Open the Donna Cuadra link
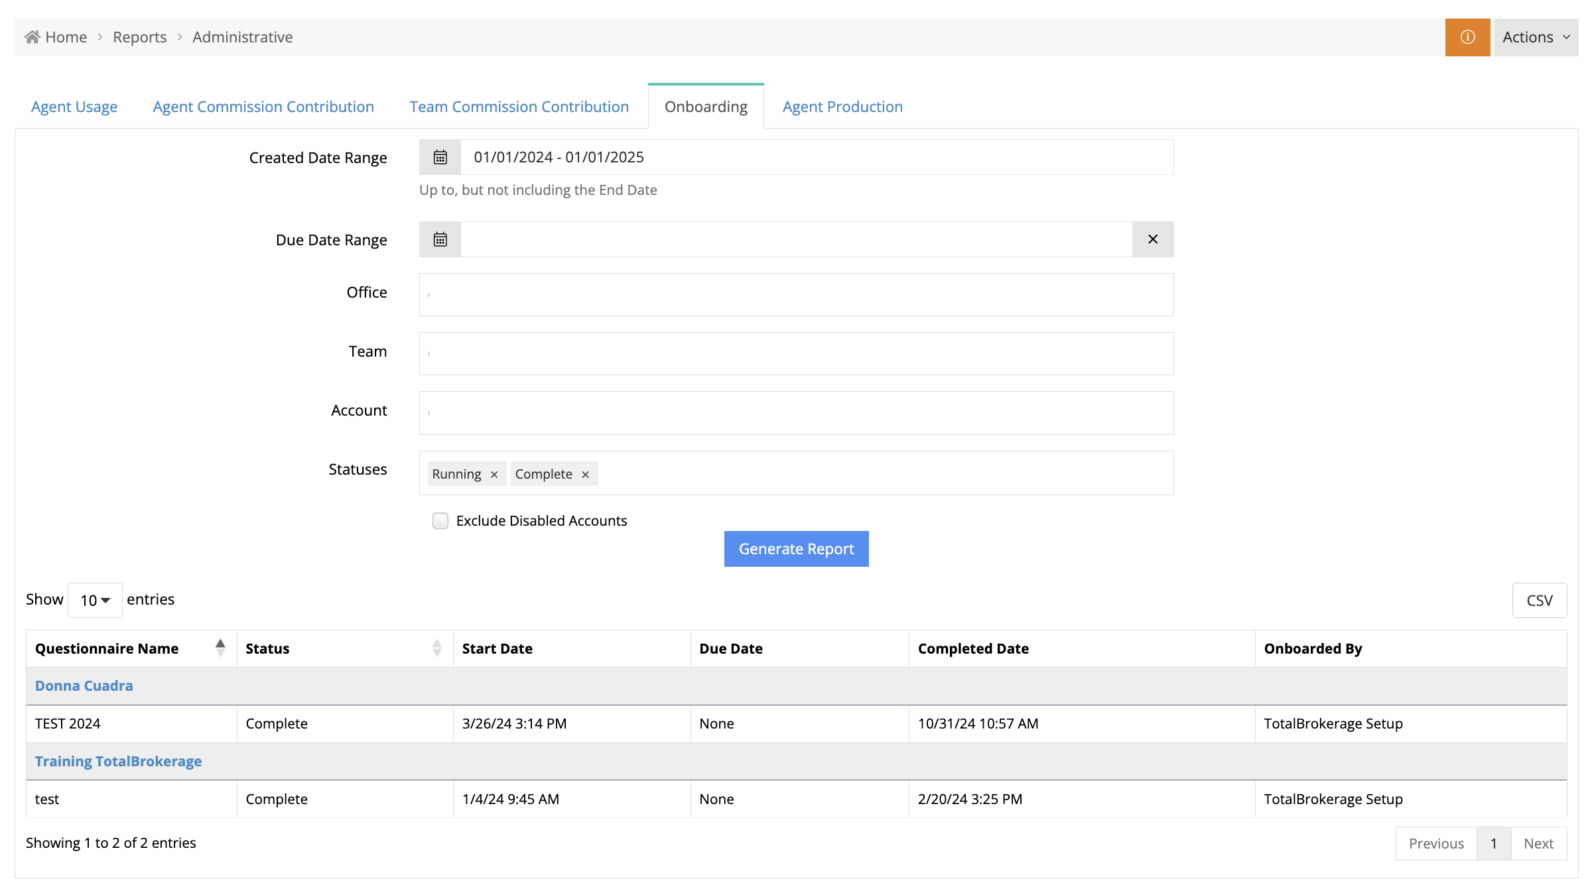 (x=84, y=686)
